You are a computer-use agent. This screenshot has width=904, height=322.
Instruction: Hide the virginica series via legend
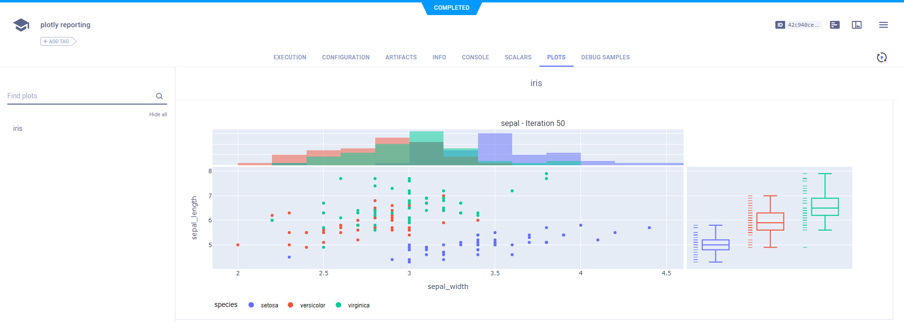pos(359,305)
